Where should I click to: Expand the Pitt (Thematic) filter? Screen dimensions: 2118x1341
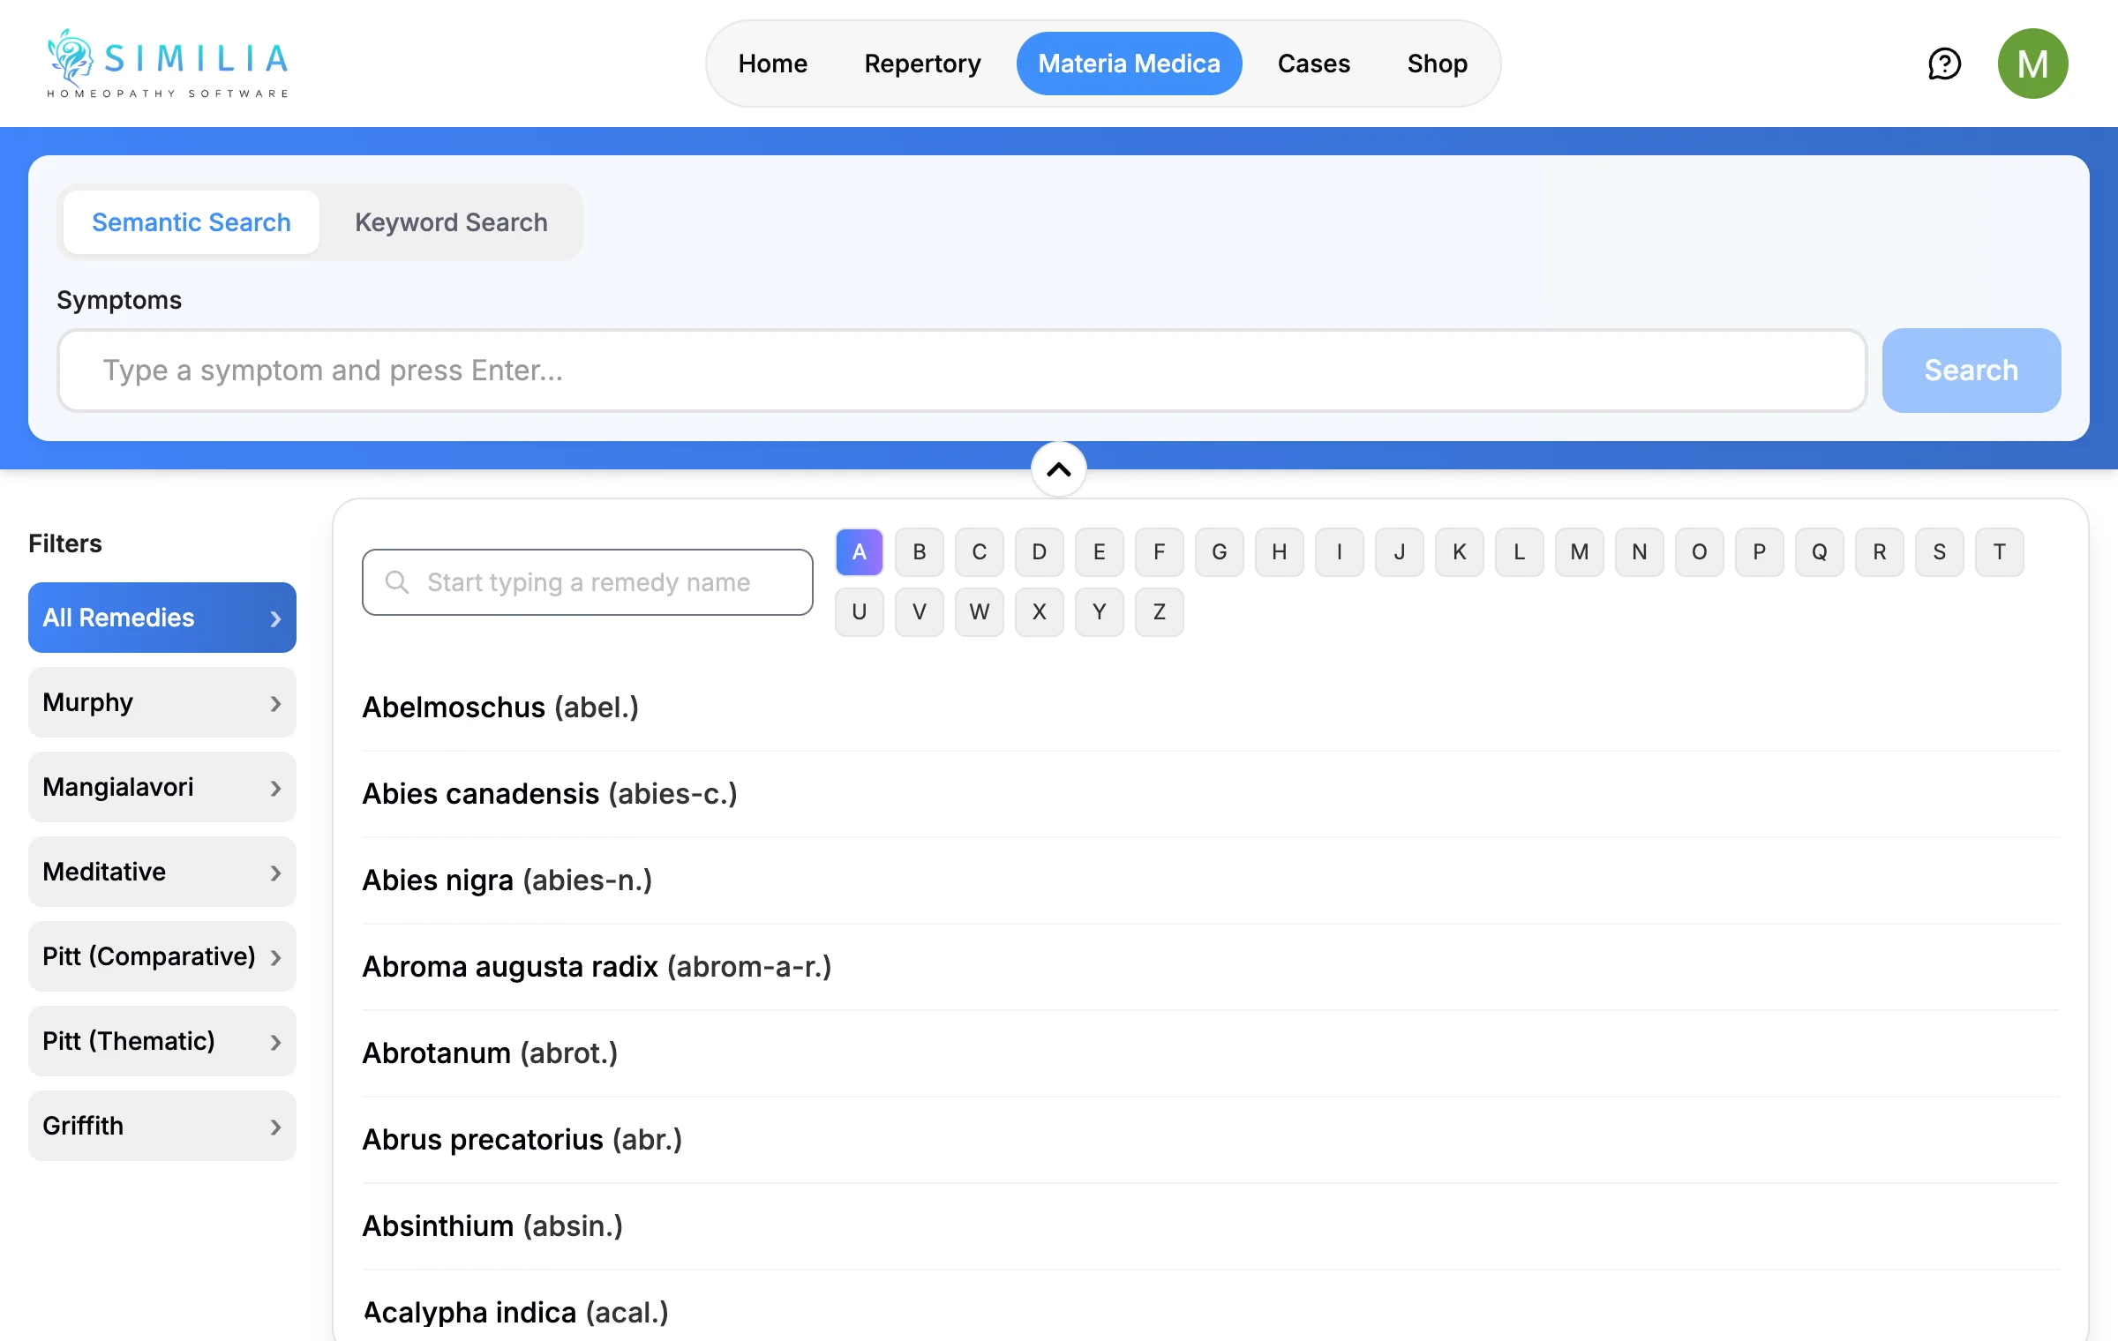click(161, 1041)
